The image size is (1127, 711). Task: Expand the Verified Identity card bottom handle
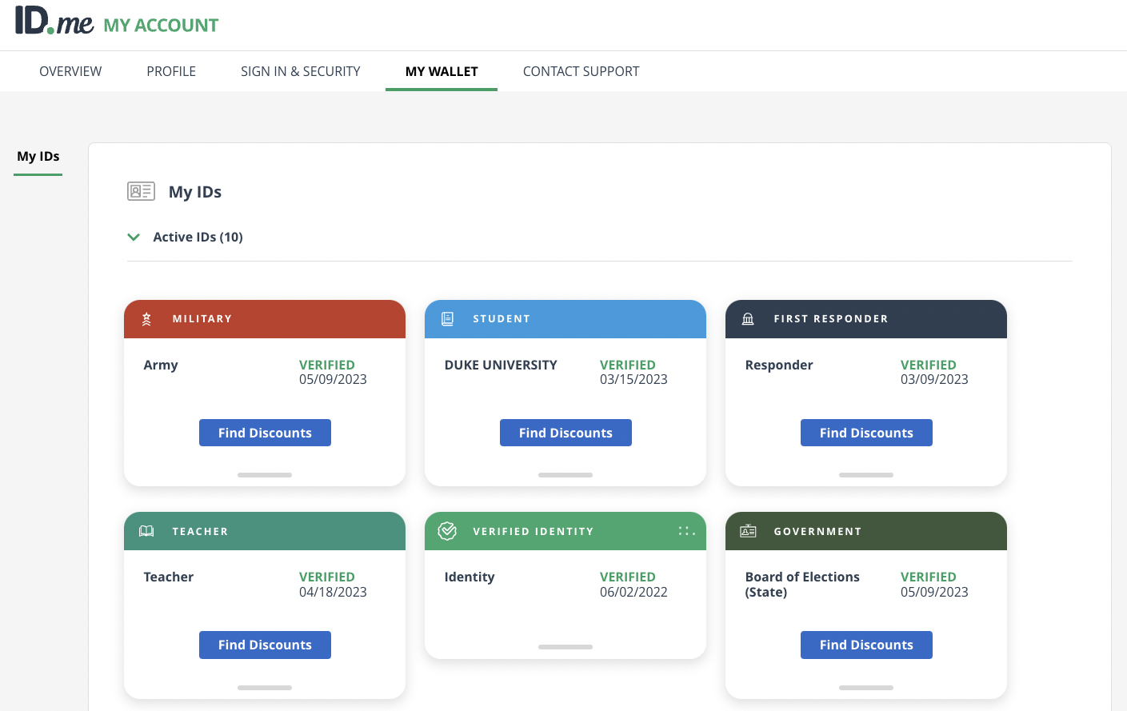pyautogui.click(x=565, y=647)
